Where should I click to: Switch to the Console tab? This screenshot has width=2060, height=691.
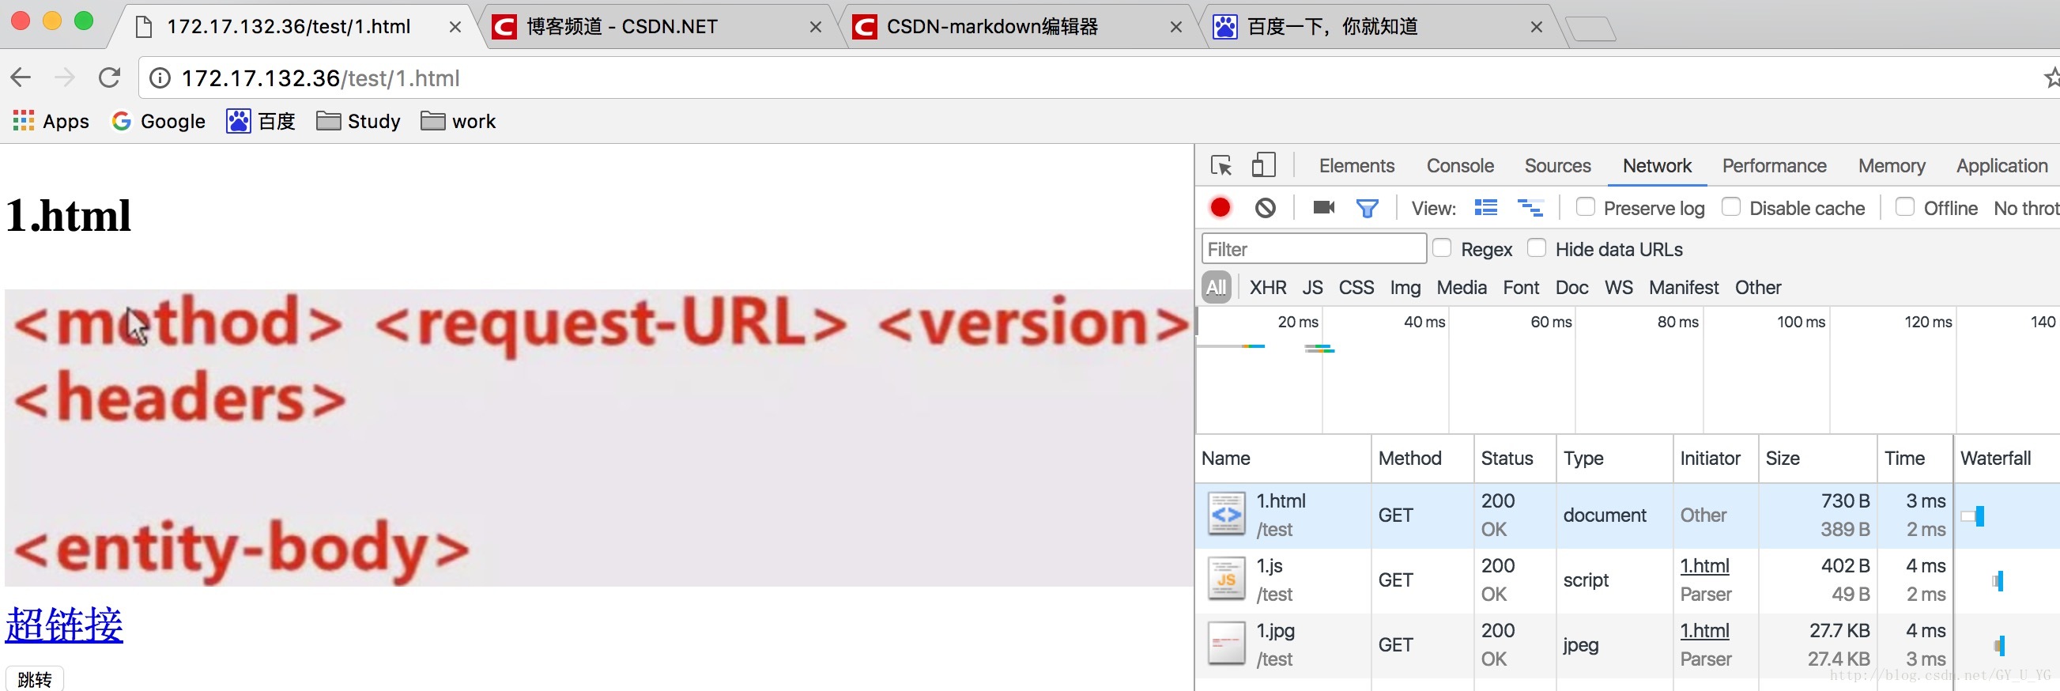pyautogui.click(x=1459, y=165)
